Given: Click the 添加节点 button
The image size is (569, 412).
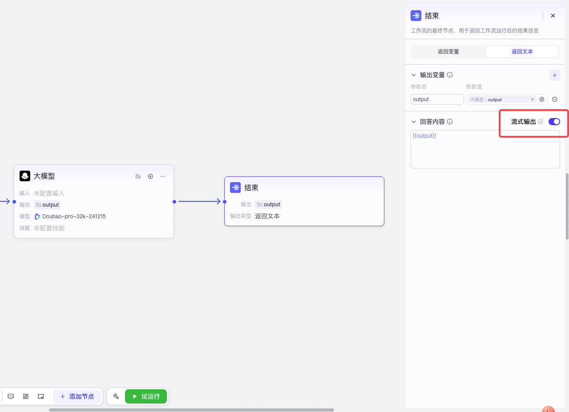Looking at the screenshot, I should click(77, 396).
